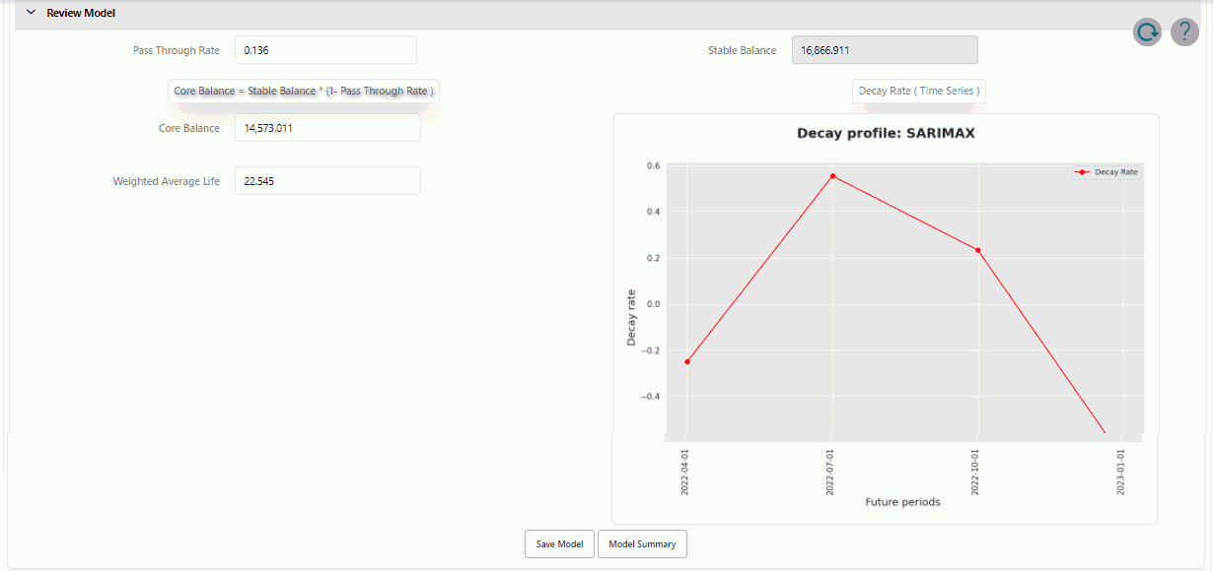1213x571 pixels.
Task: Click the Future periods axis label
Action: pyautogui.click(x=902, y=502)
